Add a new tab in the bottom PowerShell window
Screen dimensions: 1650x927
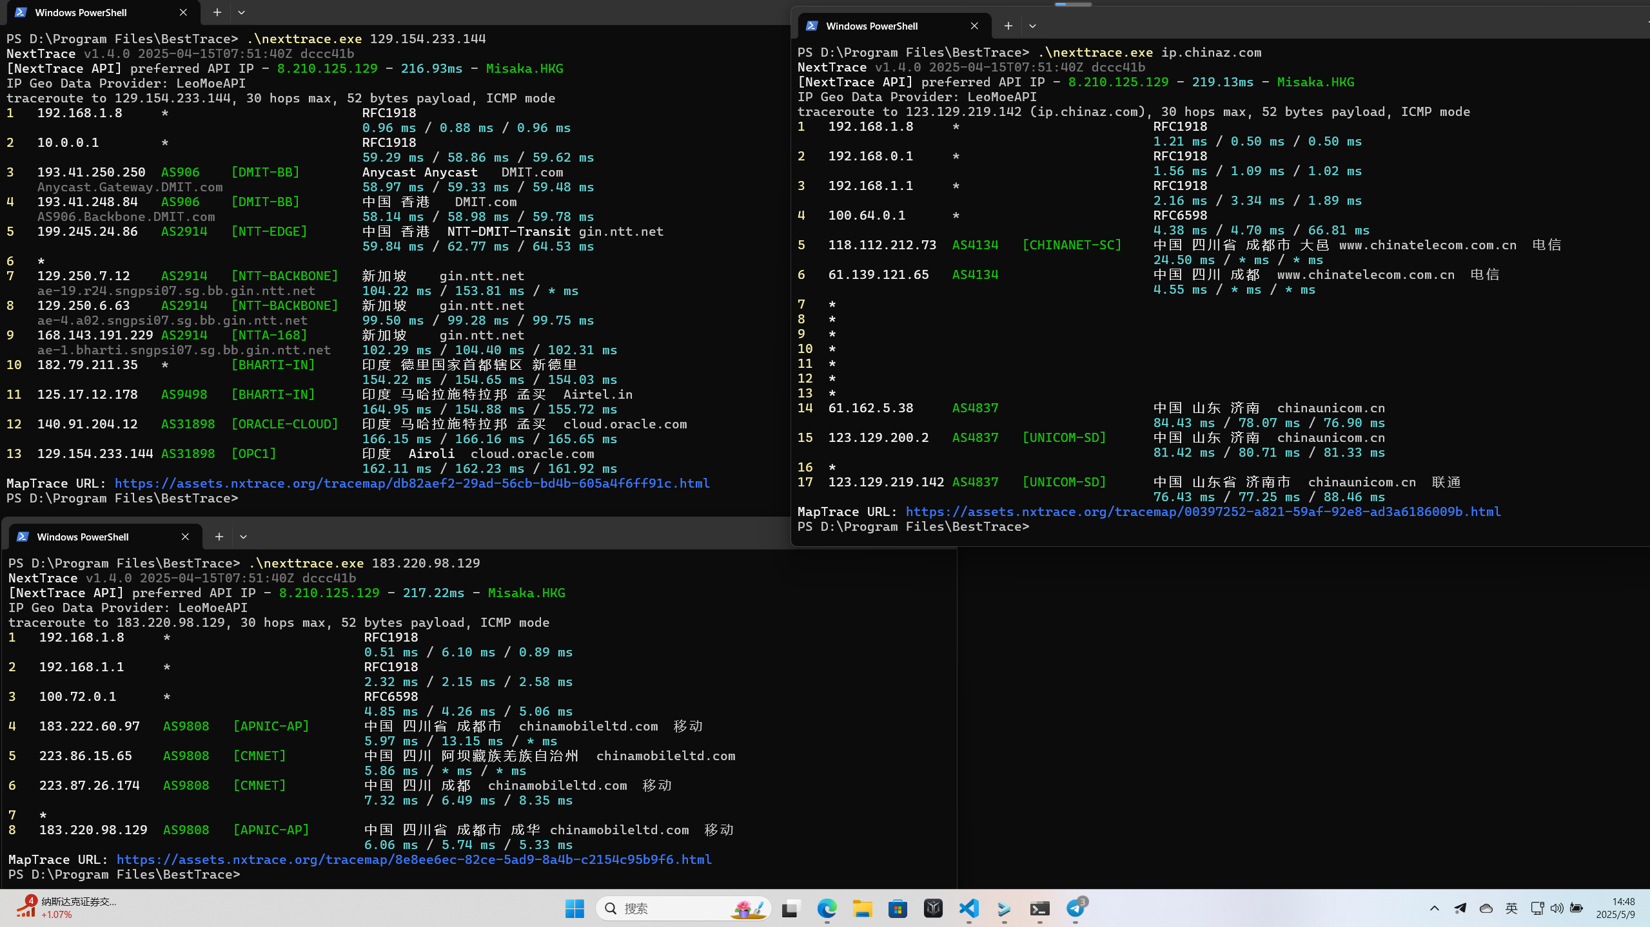pos(219,537)
